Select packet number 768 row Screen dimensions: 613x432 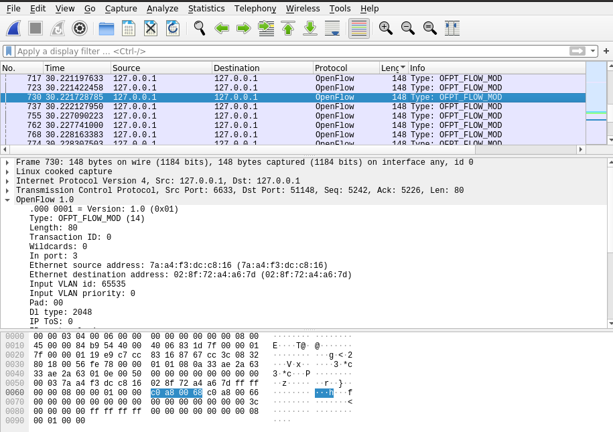[x=293, y=135]
